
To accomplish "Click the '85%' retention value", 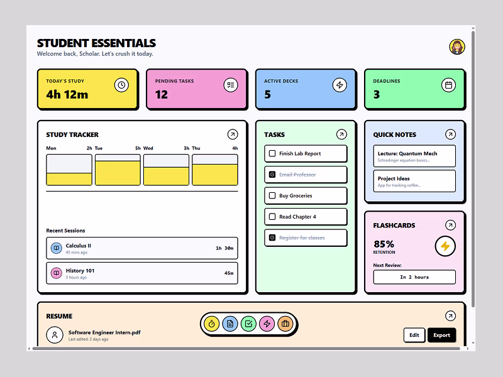I will (x=384, y=244).
